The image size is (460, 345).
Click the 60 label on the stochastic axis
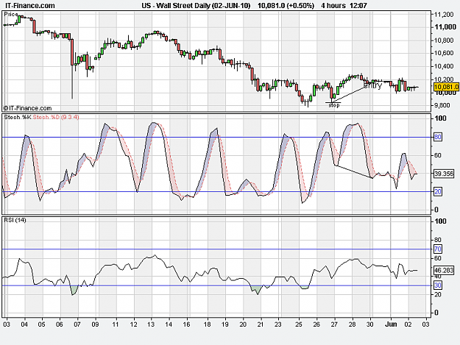(437, 155)
